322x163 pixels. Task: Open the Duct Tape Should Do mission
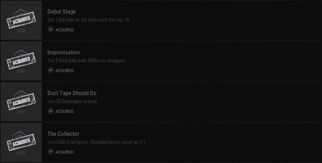tap(72, 93)
